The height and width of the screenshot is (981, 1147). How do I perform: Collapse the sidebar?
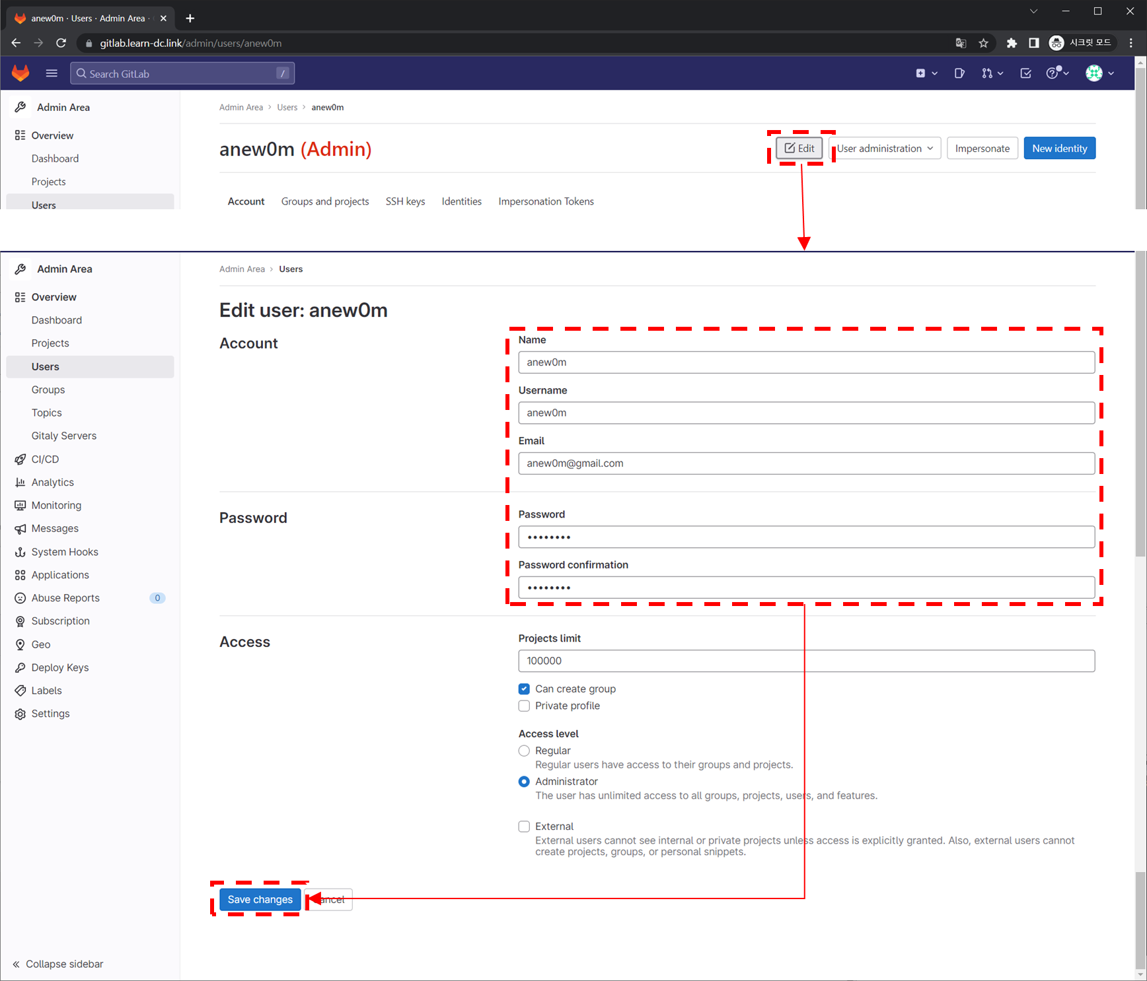click(58, 964)
